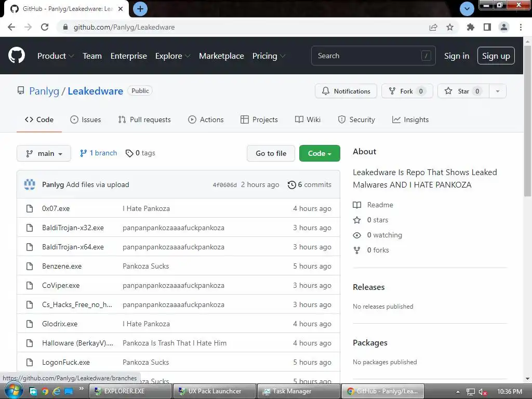Open the Panlyg owner link
The image size is (532, 399).
(44, 91)
